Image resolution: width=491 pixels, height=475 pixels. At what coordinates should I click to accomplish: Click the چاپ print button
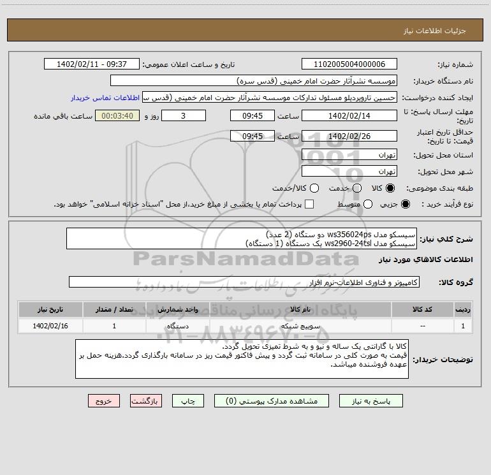point(188,401)
